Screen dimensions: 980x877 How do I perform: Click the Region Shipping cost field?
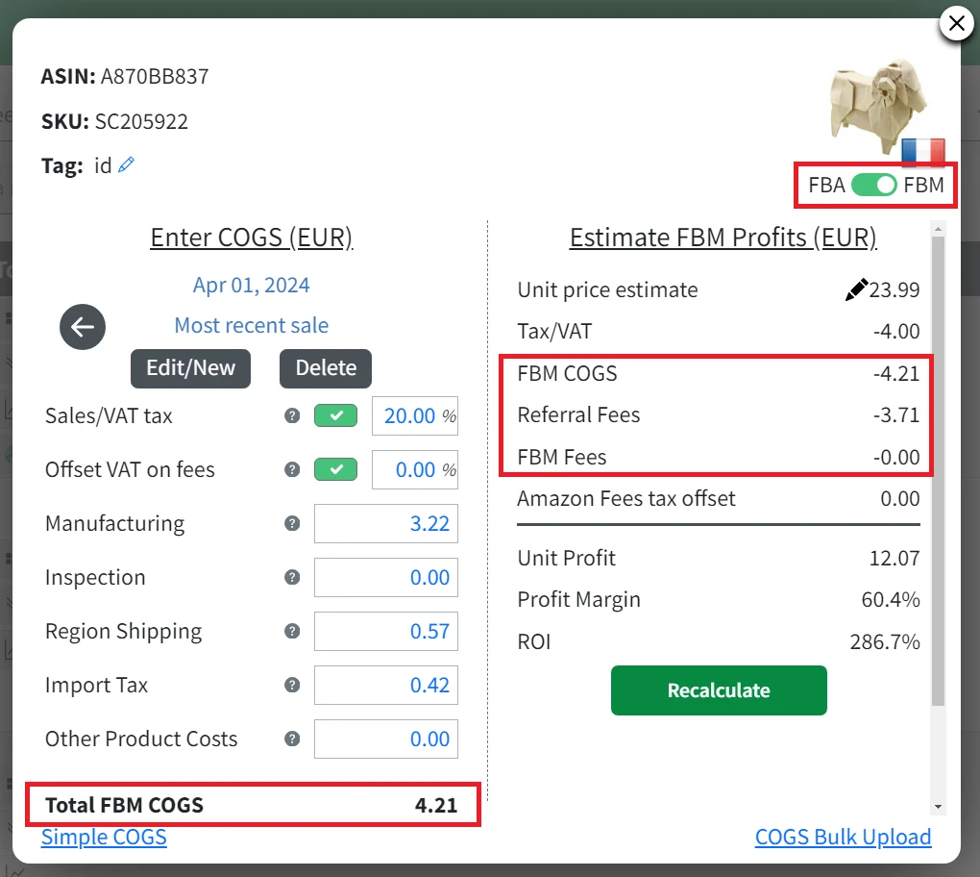(x=386, y=631)
